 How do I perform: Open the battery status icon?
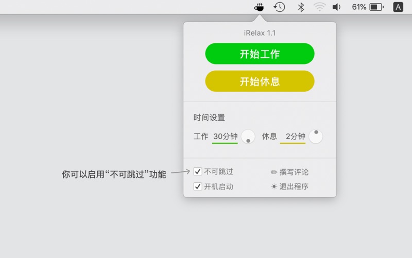click(x=376, y=7)
